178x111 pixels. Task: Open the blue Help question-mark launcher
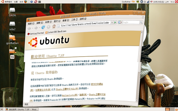tap(31, 2)
